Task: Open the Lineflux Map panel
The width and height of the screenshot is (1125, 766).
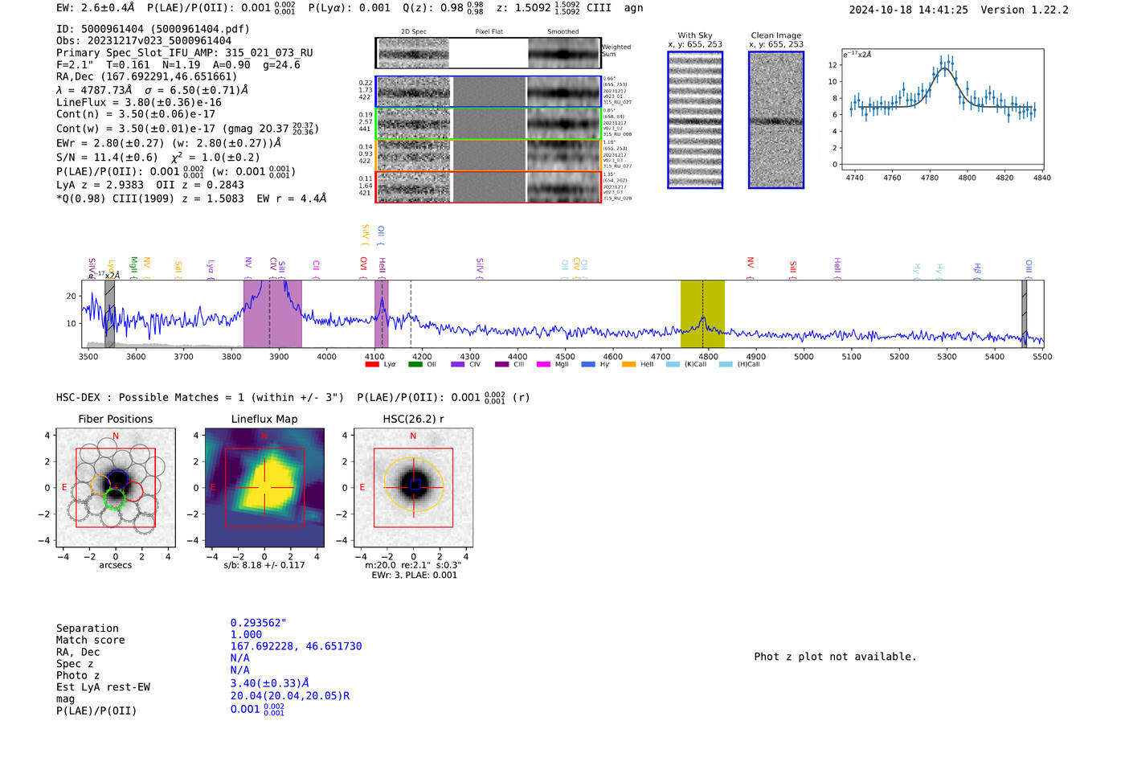Action: click(x=264, y=488)
